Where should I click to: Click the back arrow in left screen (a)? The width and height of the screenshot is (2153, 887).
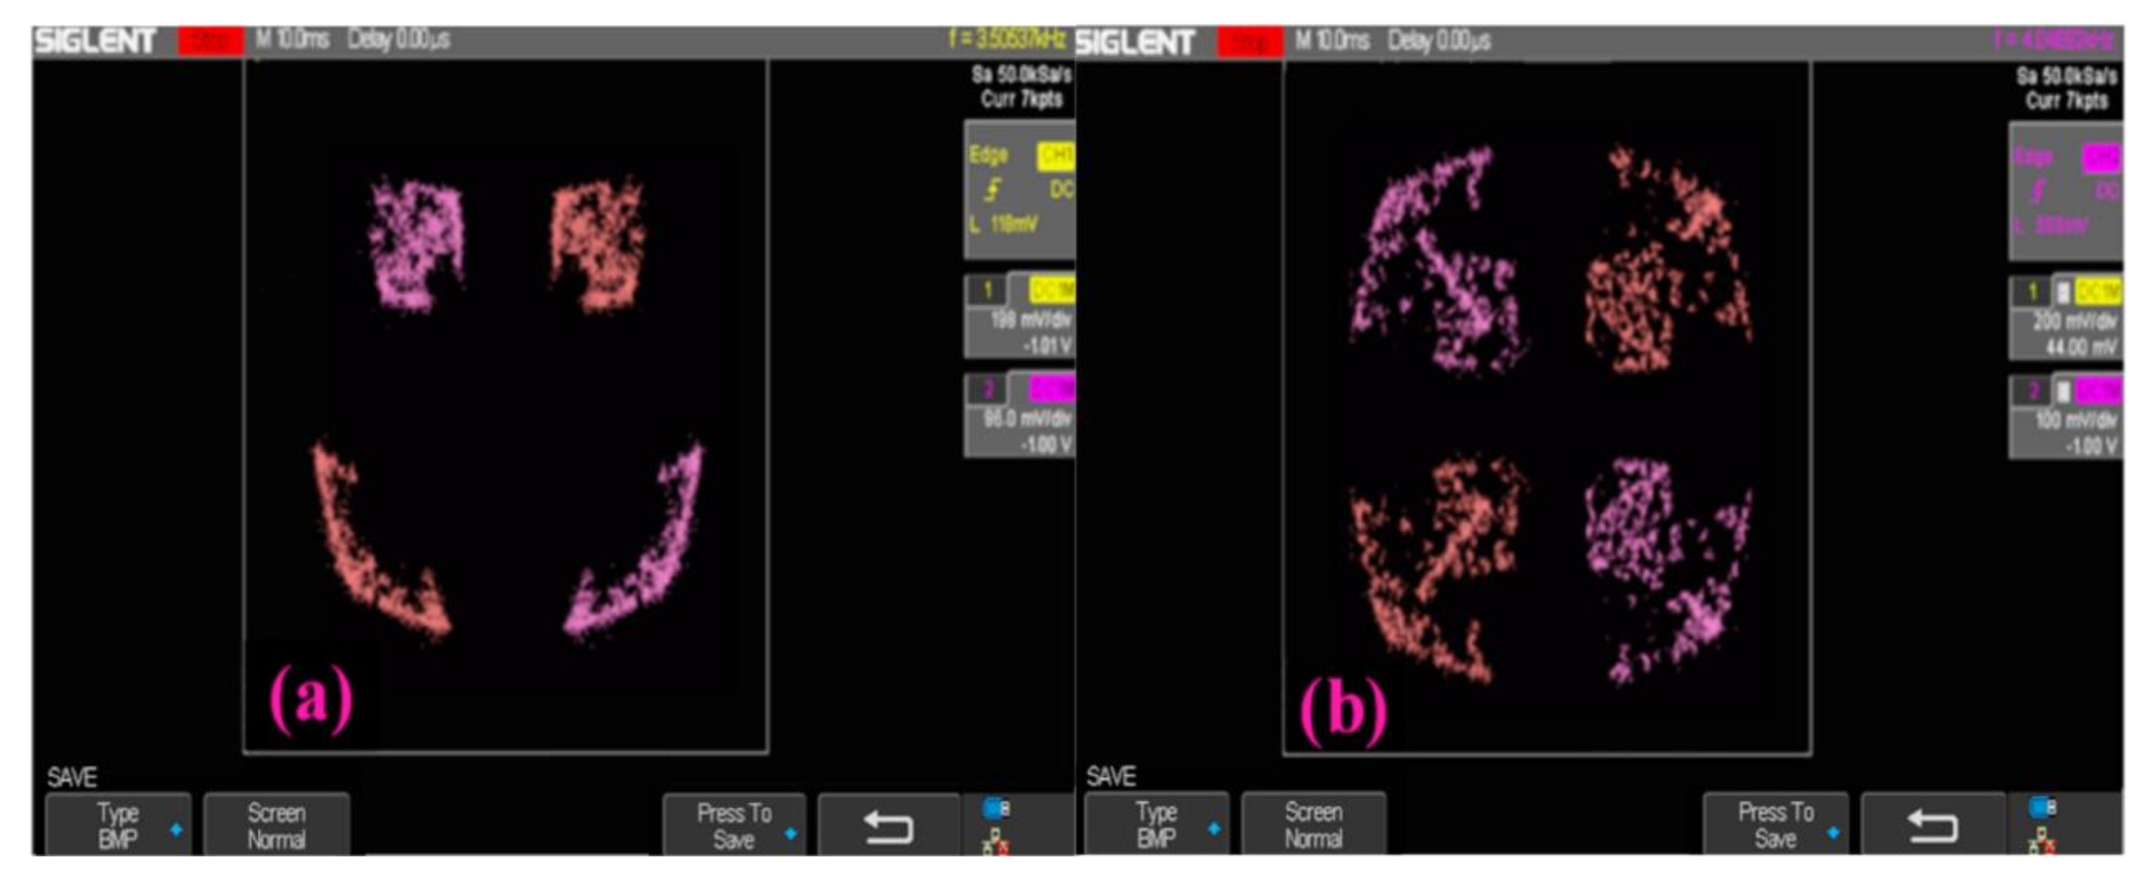coord(887,827)
